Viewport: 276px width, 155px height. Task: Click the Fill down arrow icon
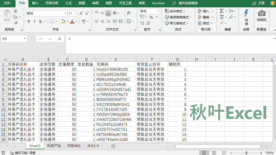[222, 17]
